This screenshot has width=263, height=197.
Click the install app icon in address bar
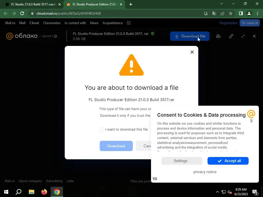coord(206,13)
